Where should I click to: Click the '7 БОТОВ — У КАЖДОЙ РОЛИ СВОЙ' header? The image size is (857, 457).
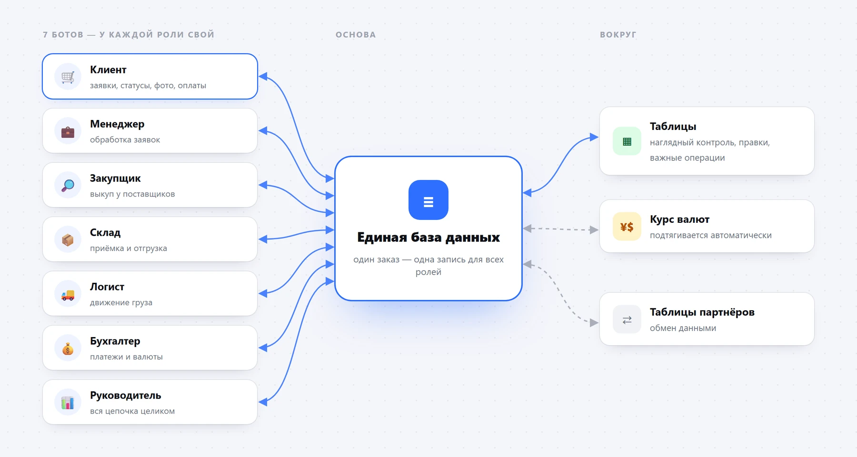pyautogui.click(x=129, y=35)
